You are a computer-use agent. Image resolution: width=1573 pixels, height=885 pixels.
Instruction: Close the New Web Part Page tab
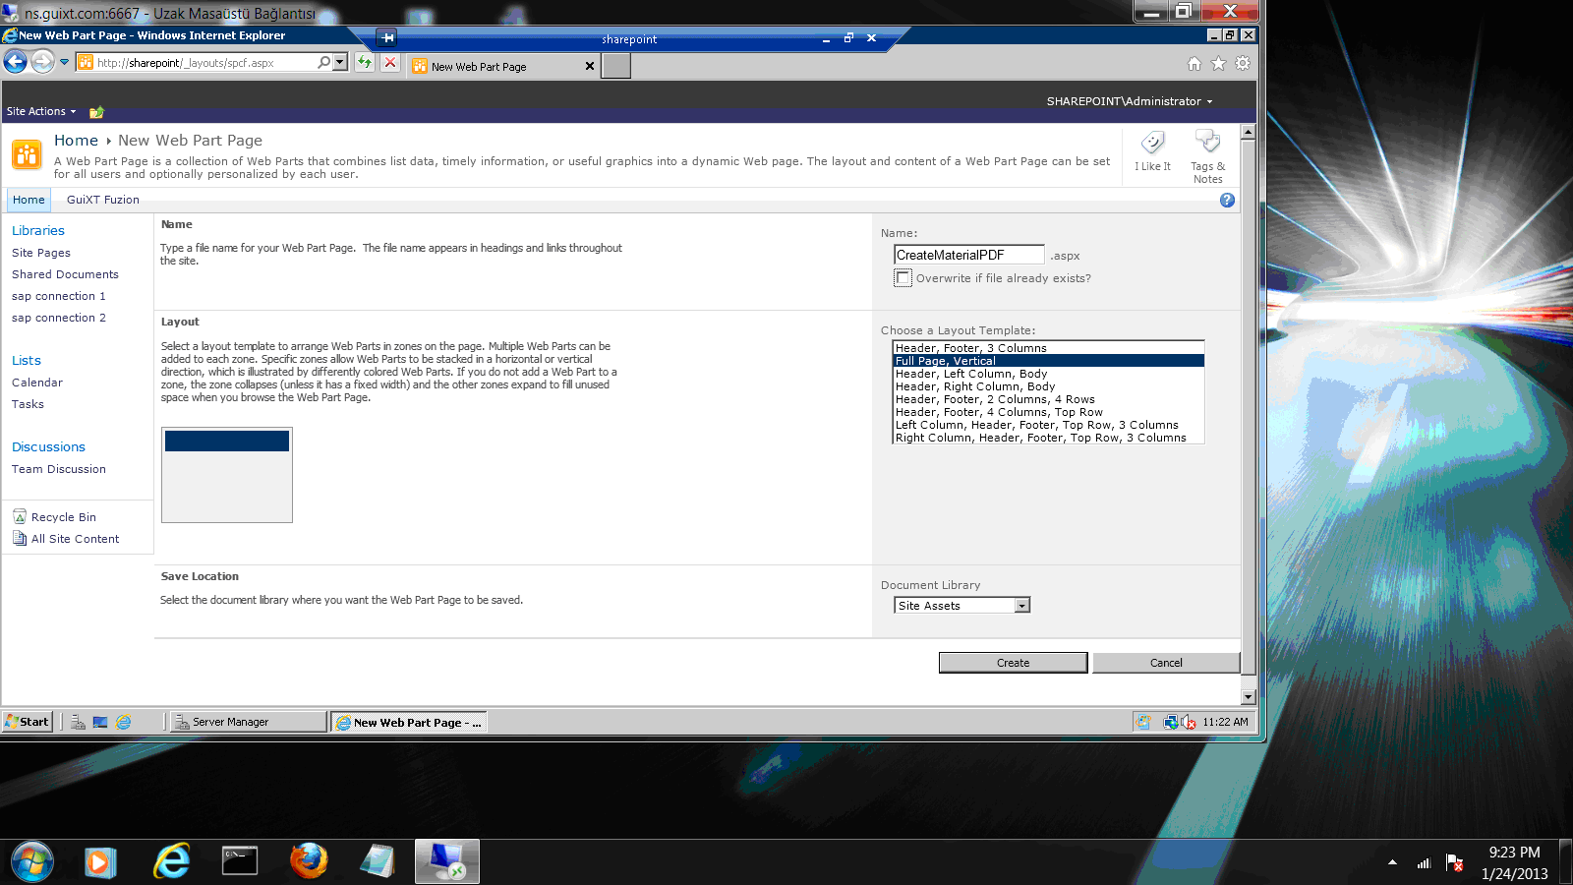590,66
